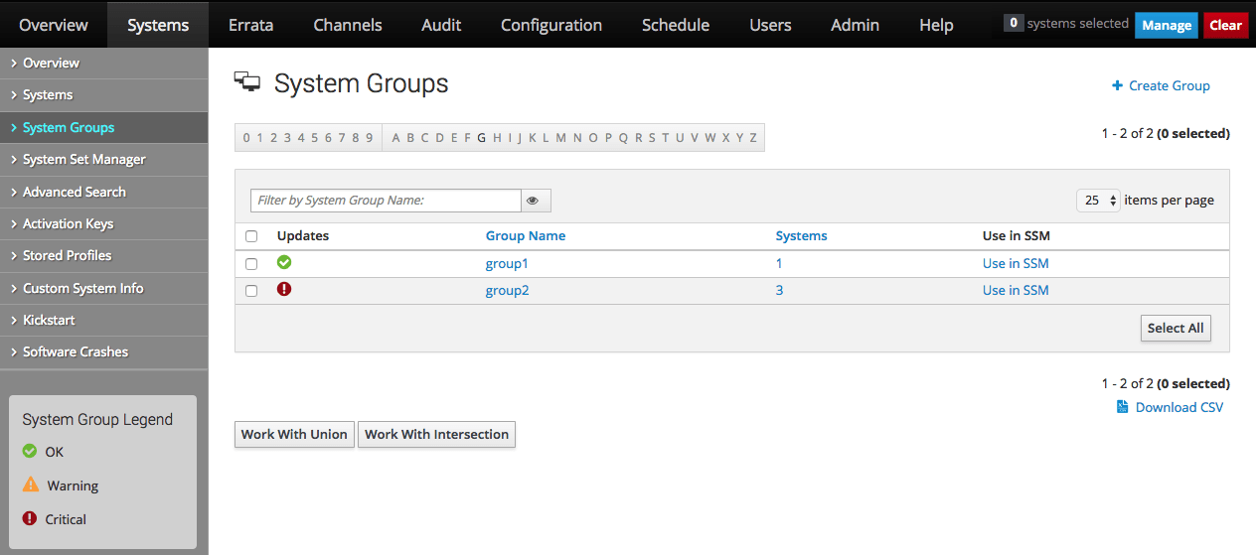Viewport: 1256px width, 555px height.
Task: Open the Audit tab
Action: pyautogui.click(x=441, y=25)
